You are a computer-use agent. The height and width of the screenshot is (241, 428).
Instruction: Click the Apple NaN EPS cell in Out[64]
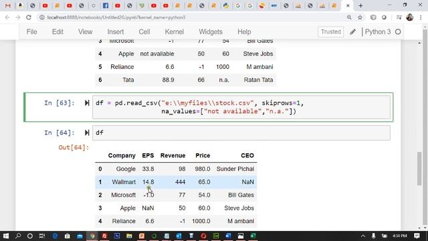coord(148,208)
